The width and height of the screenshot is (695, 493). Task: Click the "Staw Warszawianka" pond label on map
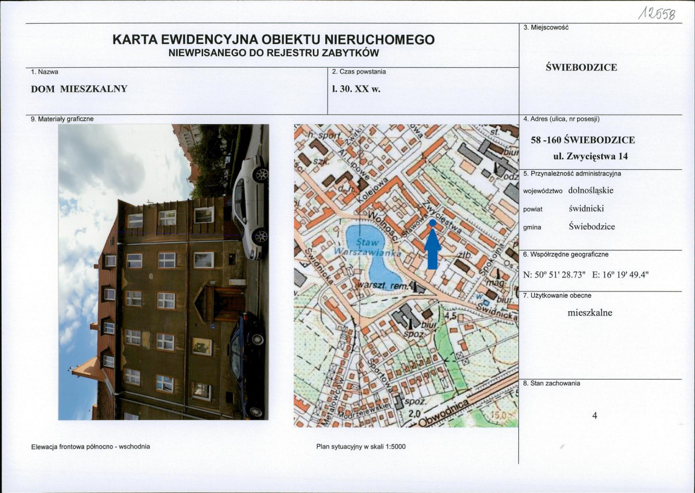[x=369, y=248]
